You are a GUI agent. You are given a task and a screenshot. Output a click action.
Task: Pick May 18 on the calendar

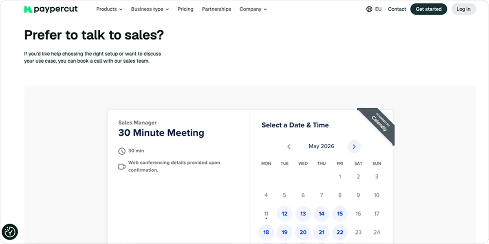point(266,232)
